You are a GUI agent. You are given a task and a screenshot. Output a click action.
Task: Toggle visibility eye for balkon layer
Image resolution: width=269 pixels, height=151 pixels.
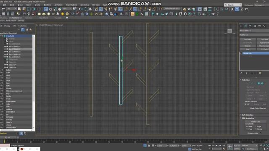[x=2, y=70]
